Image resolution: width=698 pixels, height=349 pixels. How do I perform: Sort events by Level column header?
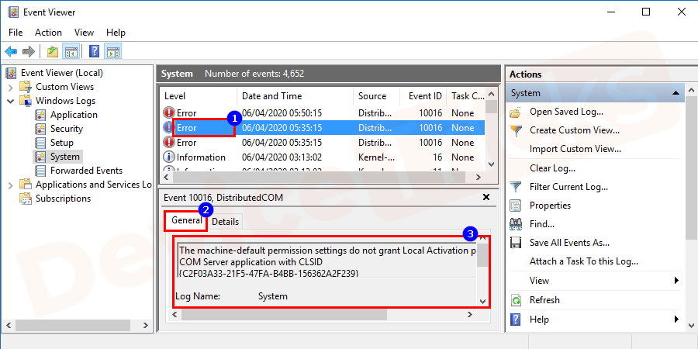(x=198, y=96)
